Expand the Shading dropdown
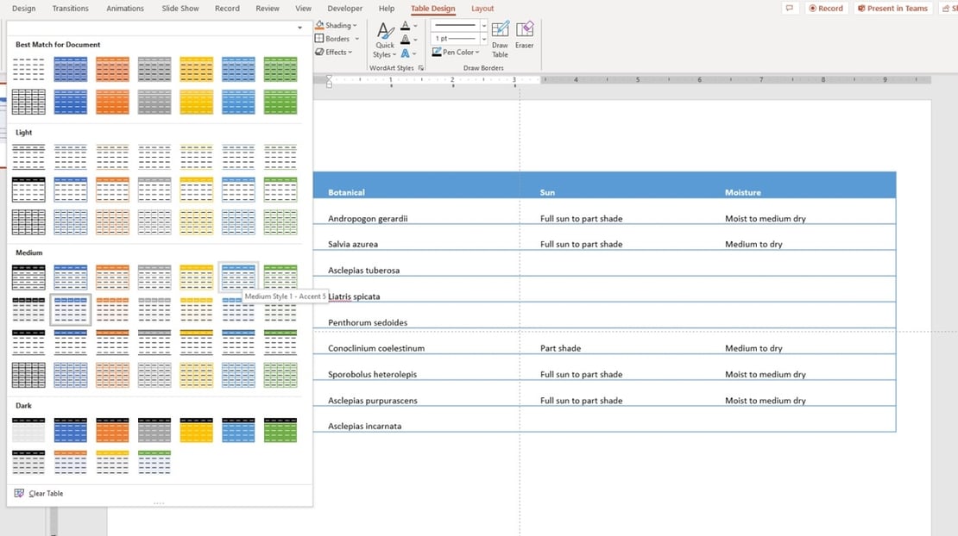 pyautogui.click(x=337, y=26)
